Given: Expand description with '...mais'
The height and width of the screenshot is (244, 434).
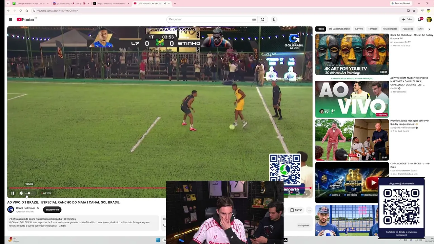Looking at the screenshot, I should [x=62, y=226].
